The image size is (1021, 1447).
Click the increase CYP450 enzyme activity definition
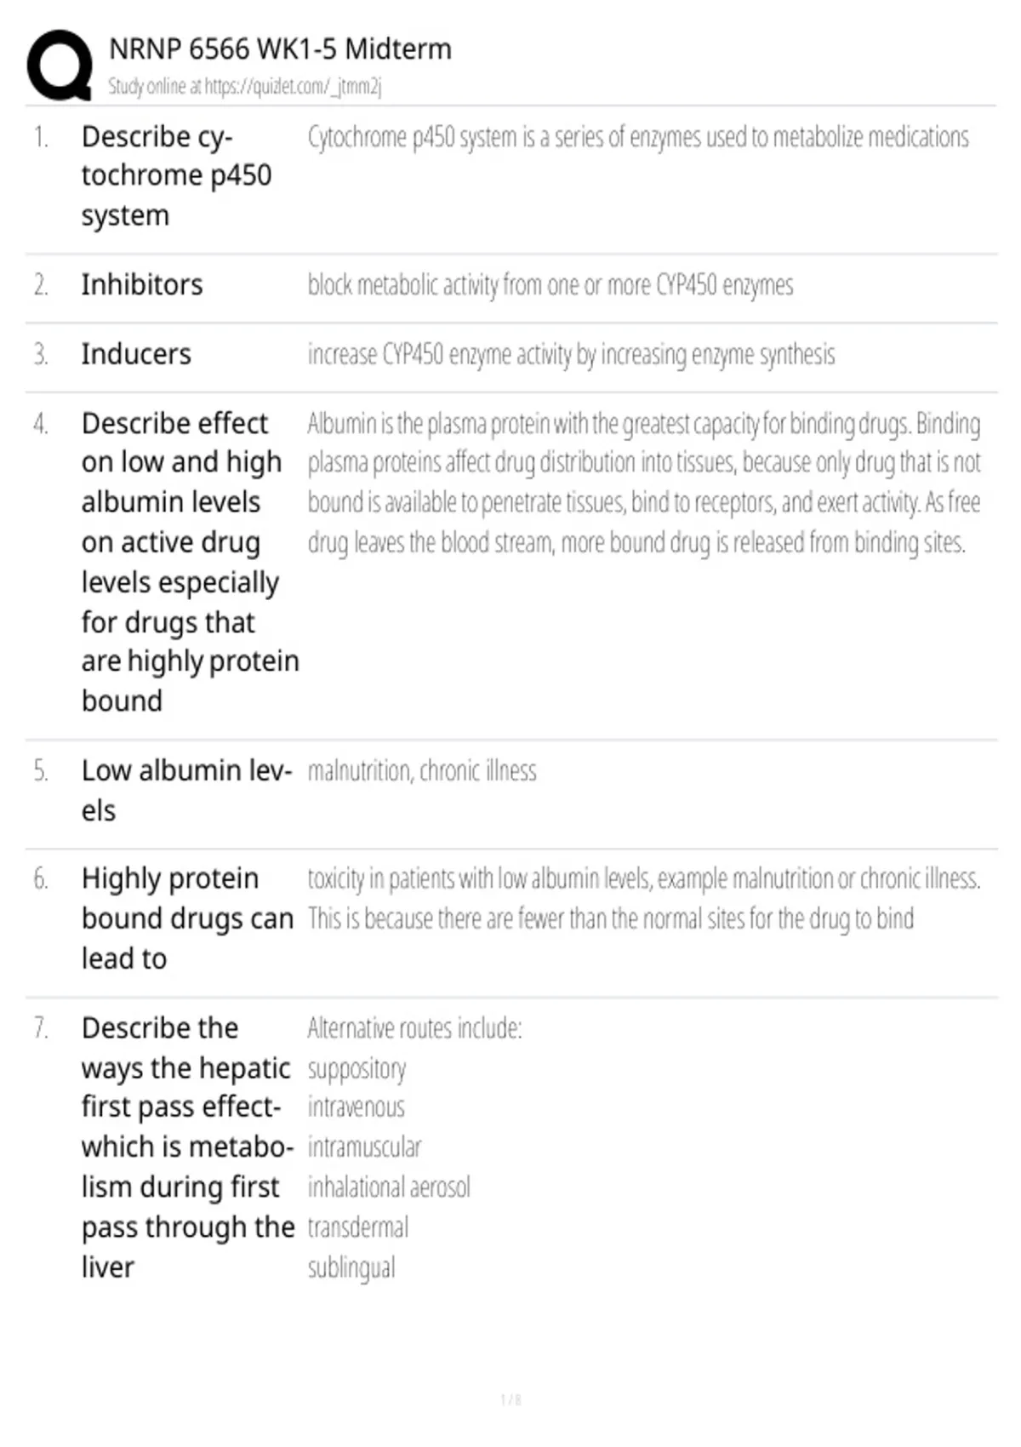(x=571, y=354)
